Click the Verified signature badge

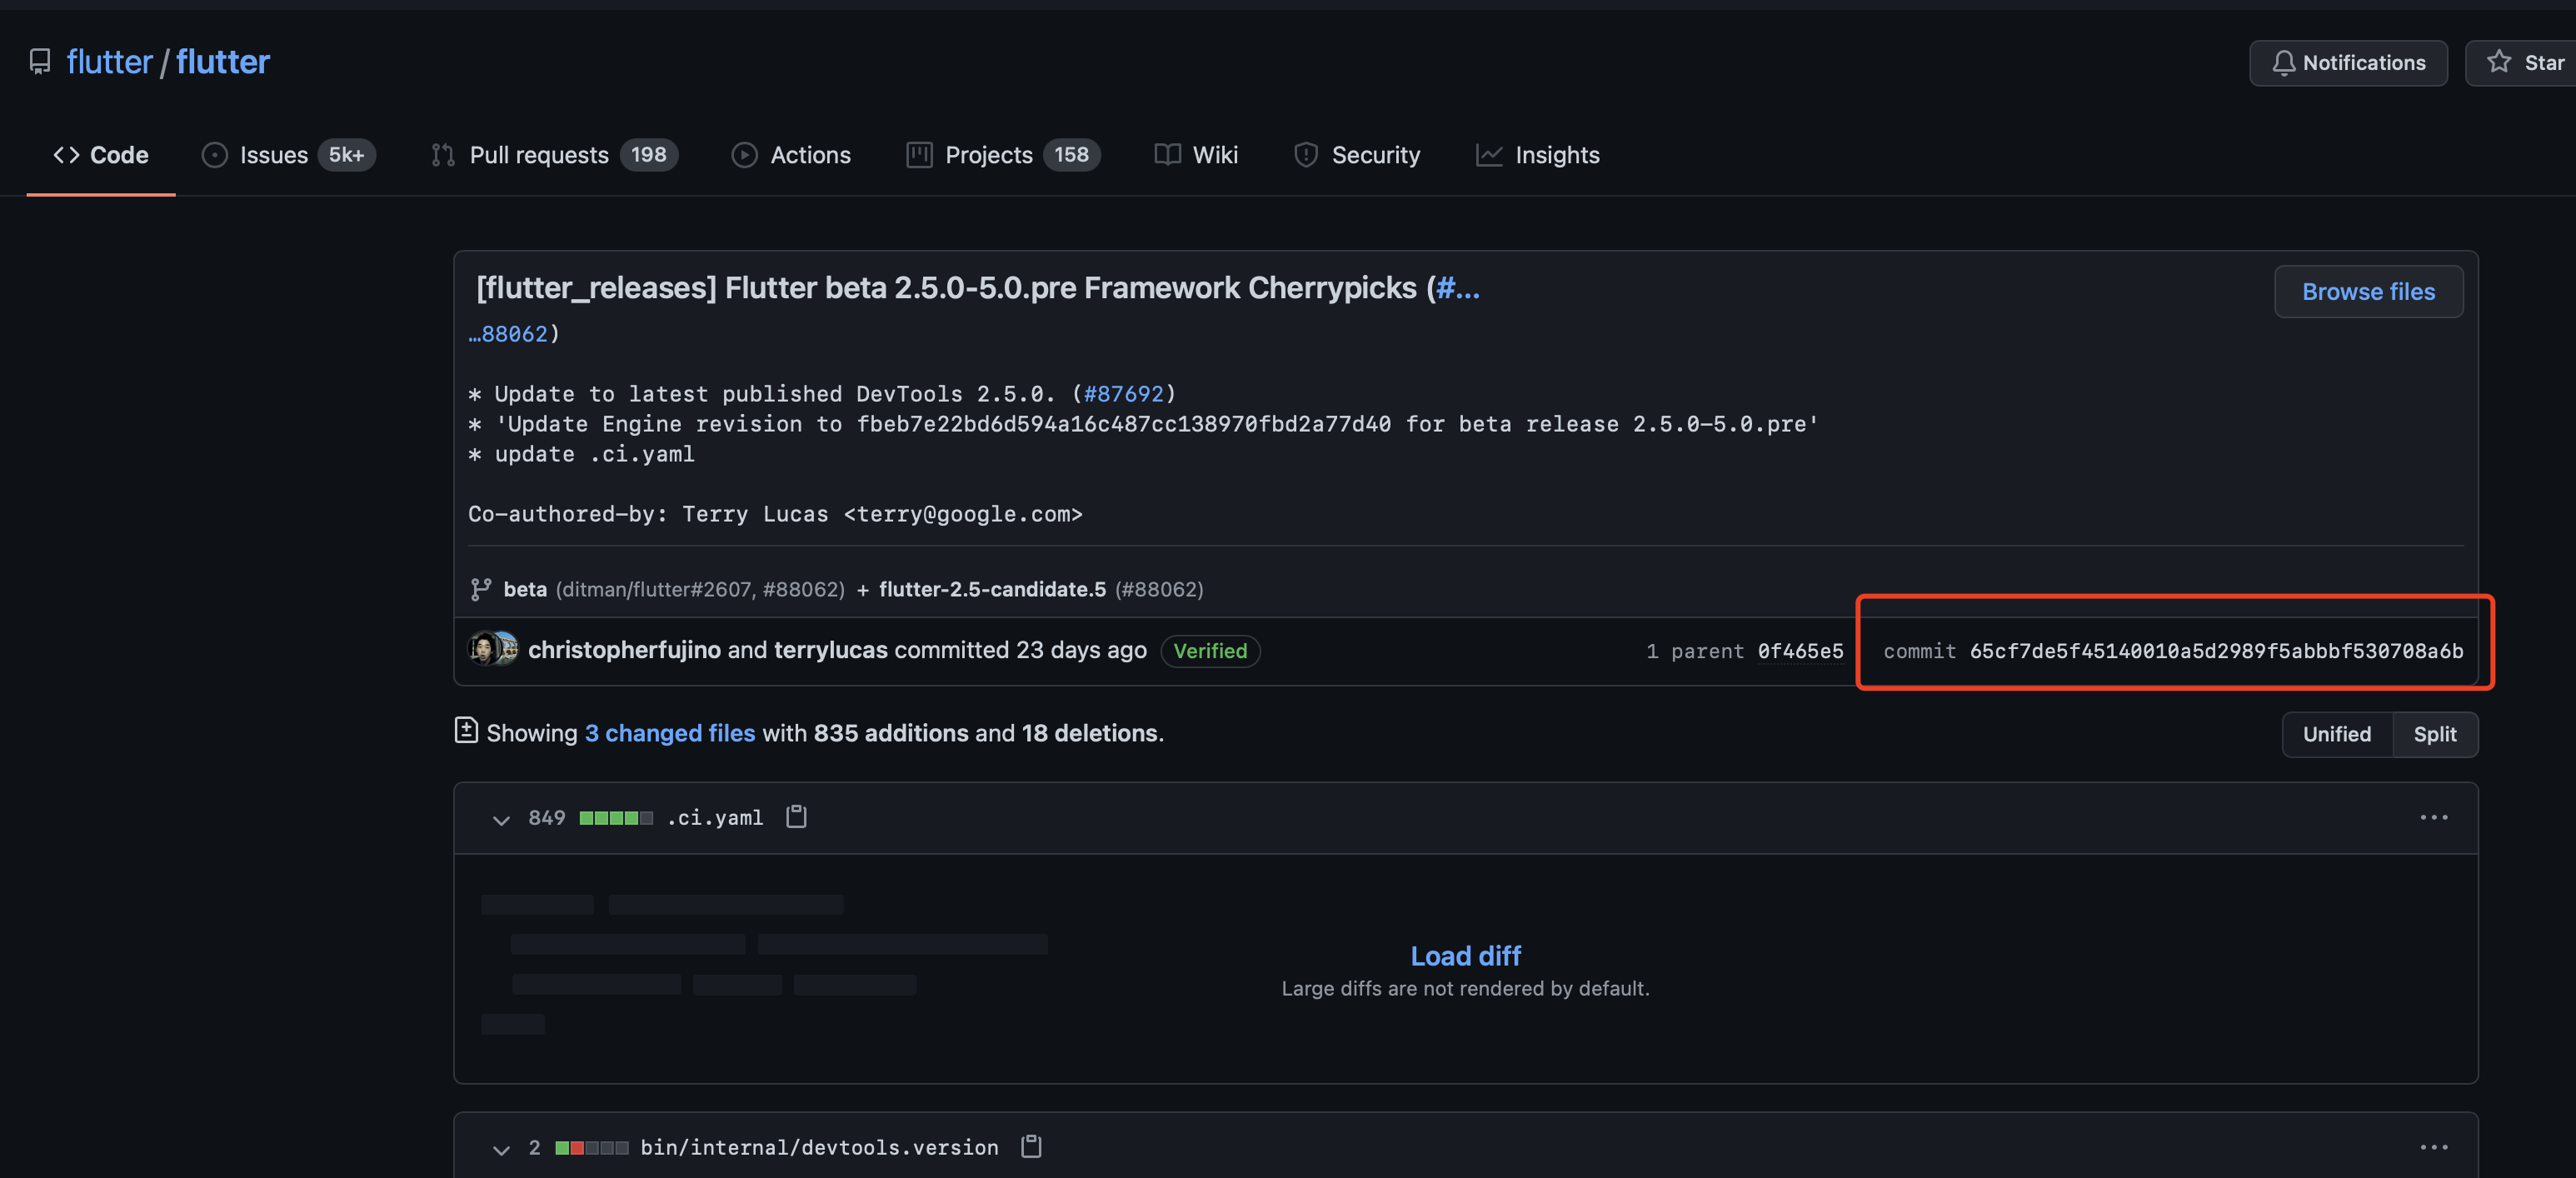pyautogui.click(x=1210, y=651)
